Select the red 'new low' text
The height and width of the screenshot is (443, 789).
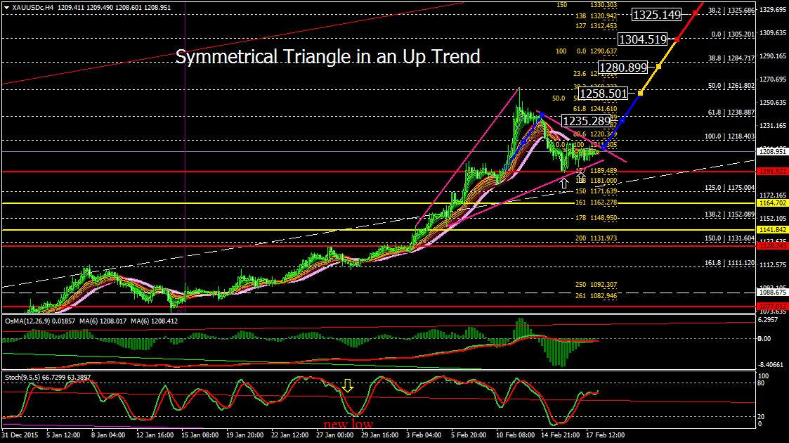click(348, 425)
